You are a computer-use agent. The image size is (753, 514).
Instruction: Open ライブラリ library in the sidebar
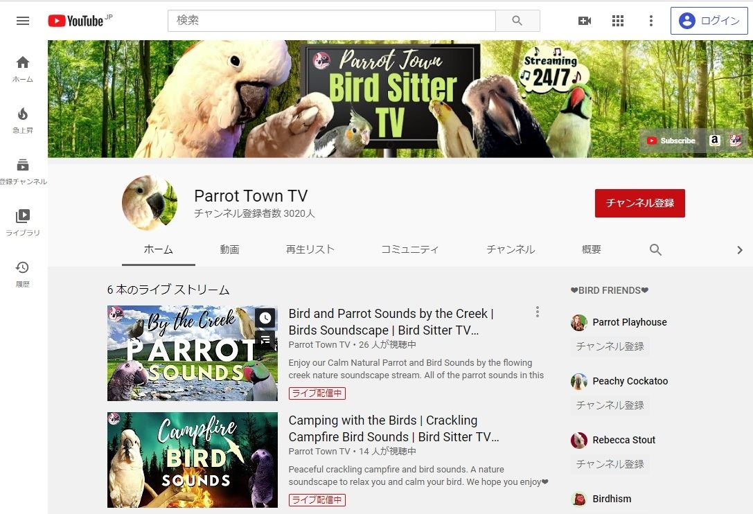tap(23, 222)
